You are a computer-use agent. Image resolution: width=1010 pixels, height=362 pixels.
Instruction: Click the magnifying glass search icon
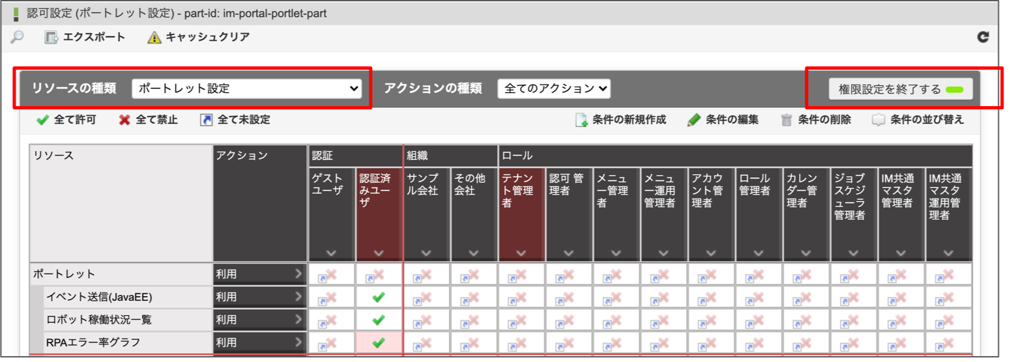point(17,37)
